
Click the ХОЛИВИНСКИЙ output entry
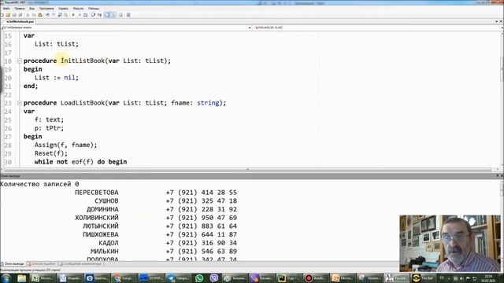click(x=97, y=218)
